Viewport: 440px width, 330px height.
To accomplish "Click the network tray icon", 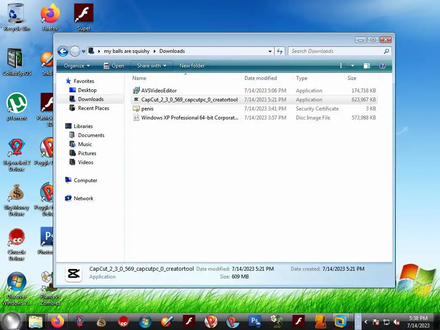I will click(x=386, y=322).
